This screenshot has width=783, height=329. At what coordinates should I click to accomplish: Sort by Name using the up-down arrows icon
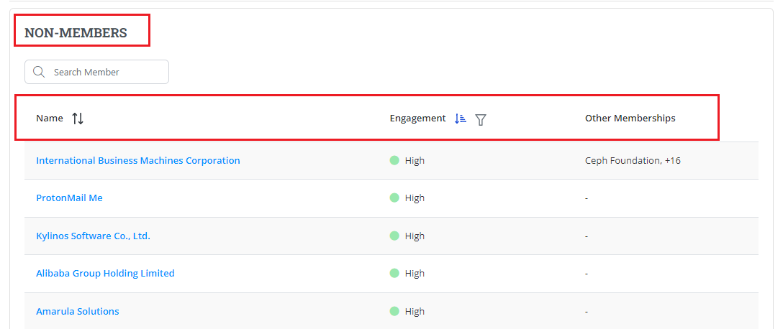pyautogui.click(x=78, y=119)
